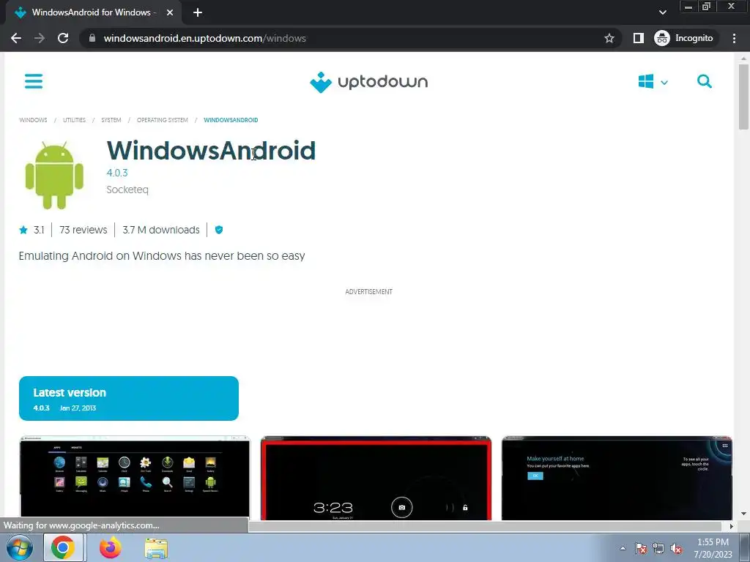The width and height of the screenshot is (750, 562).
Task: Open Windows Explorer from the taskbar
Action: (x=157, y=548)
